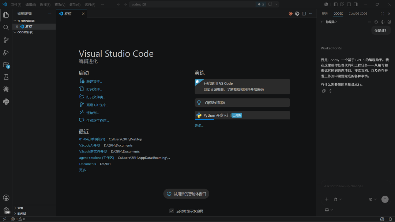This screenshot has width=395, height=222.
Task: Open the 编辑(E) menu
Action: tap(30, 4)
